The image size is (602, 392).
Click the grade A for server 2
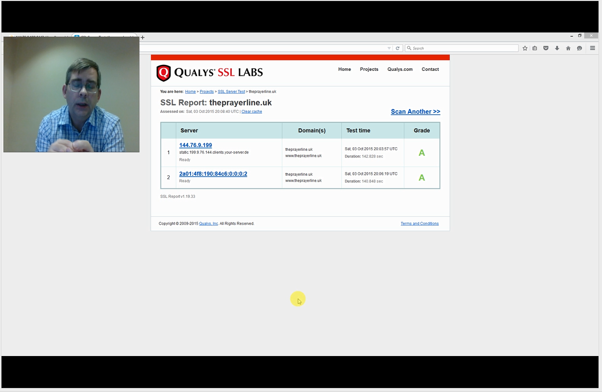point(422,178)
